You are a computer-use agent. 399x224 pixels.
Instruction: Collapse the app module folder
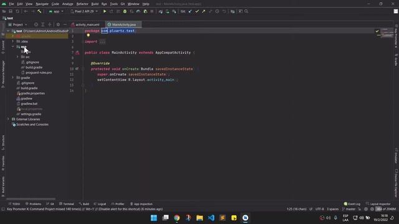tap(12, 47)
